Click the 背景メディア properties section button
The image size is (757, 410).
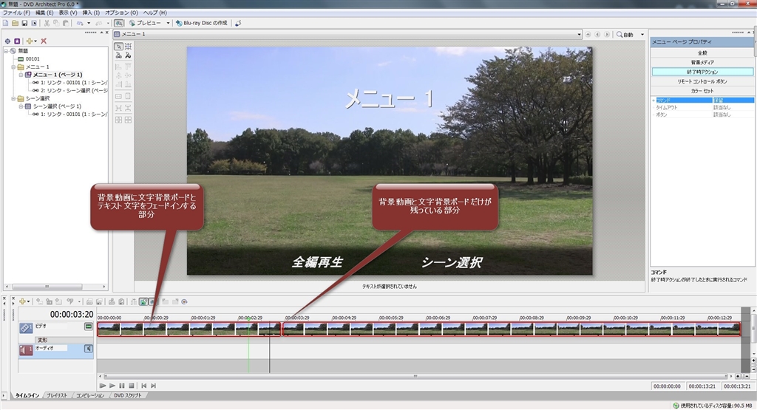(702, 62)
